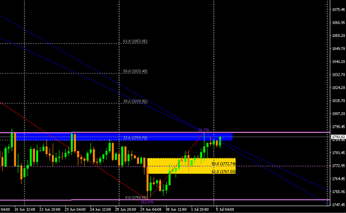Click the purple 26.7% label
The image size is (346, 213).
[204, 129]
